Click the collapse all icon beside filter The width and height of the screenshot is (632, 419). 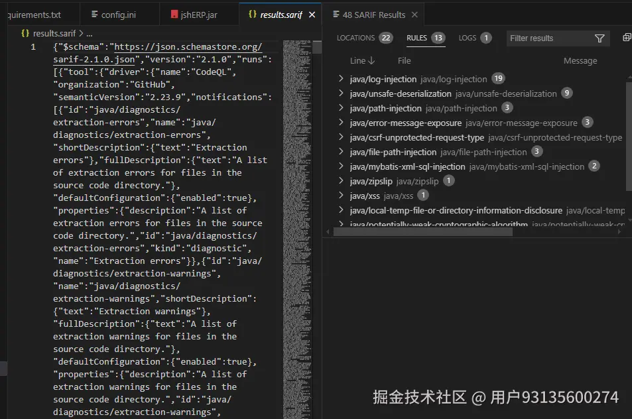pyautogui.click(x=627, y=38)
